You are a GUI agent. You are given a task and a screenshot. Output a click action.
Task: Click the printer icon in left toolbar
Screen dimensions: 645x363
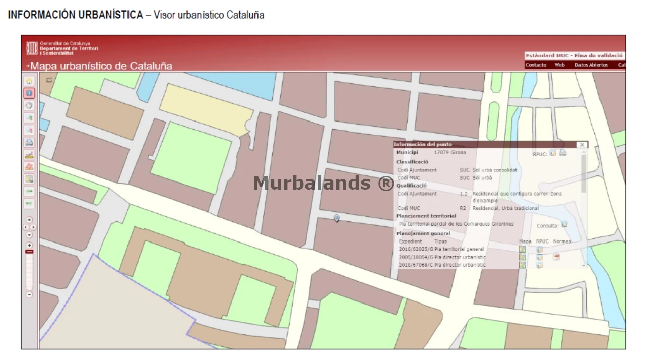(x=29, y=142)
